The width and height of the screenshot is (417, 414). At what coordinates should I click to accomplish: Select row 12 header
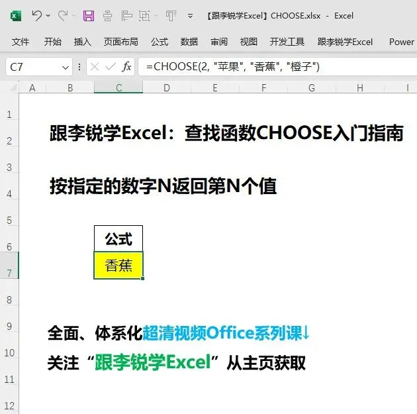(9, 398)
